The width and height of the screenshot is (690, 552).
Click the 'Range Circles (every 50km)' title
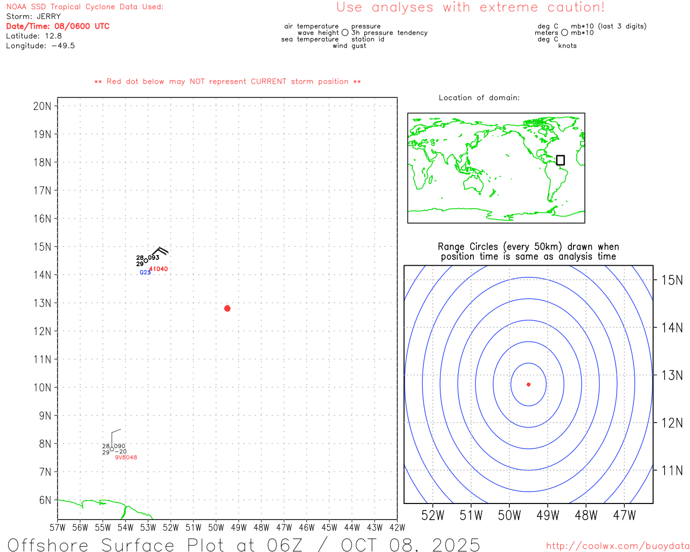tap(528, 246)
